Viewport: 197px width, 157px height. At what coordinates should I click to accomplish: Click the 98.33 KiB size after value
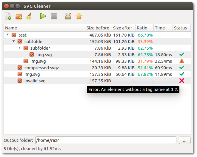pos(125,61)
